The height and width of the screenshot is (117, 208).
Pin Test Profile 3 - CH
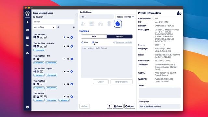click(65, 59)
